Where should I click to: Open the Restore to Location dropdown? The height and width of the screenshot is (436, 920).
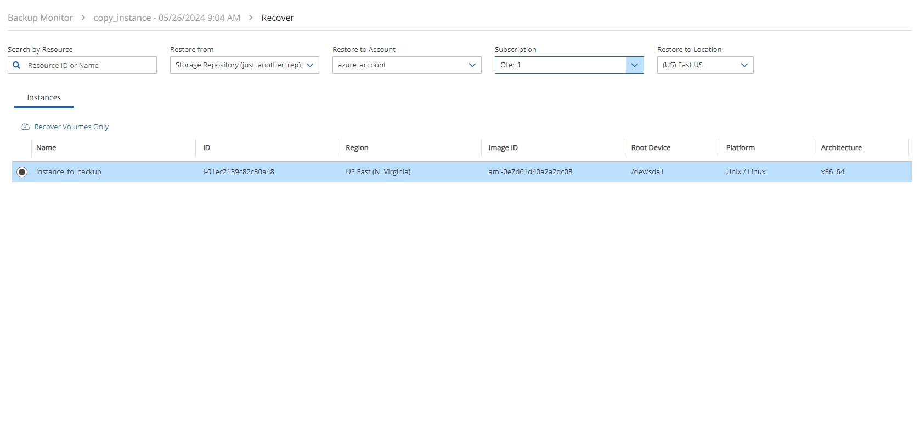tap(705, 65)
